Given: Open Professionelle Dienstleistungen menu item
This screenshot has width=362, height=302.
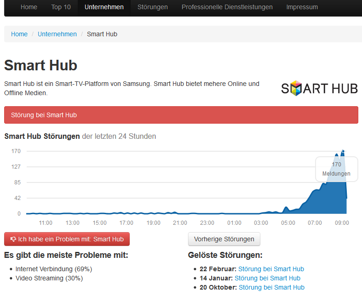Looking at the screenshot, I should [x=227, y=7].
